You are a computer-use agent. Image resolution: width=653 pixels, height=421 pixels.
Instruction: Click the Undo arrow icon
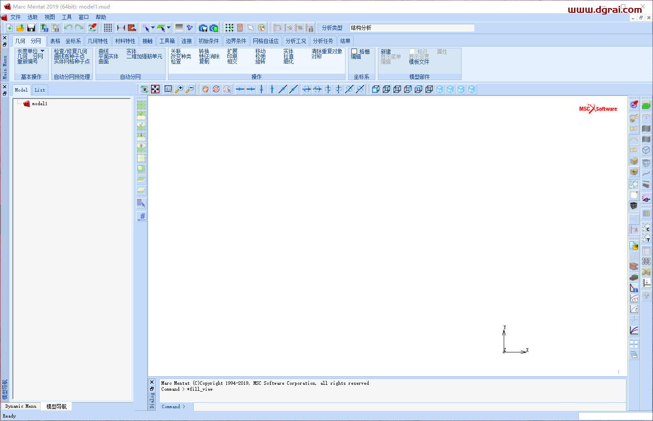click(x=68, y=28)
